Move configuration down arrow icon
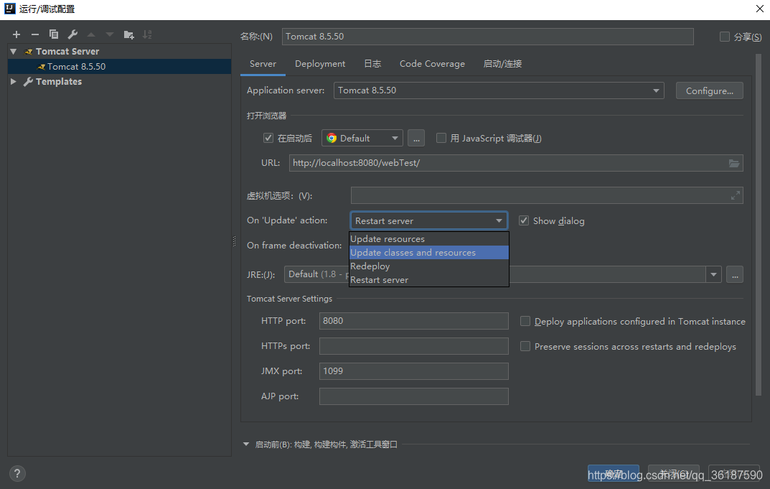 click(x=110, y=34)
